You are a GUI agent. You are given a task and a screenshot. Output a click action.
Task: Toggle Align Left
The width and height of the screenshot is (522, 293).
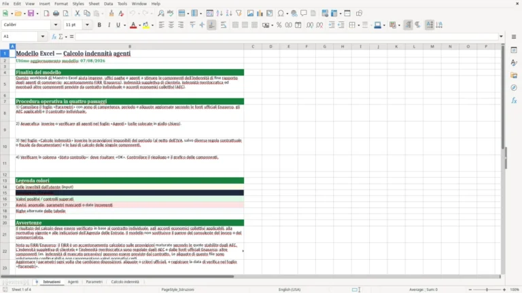click(x=162, y=25)
